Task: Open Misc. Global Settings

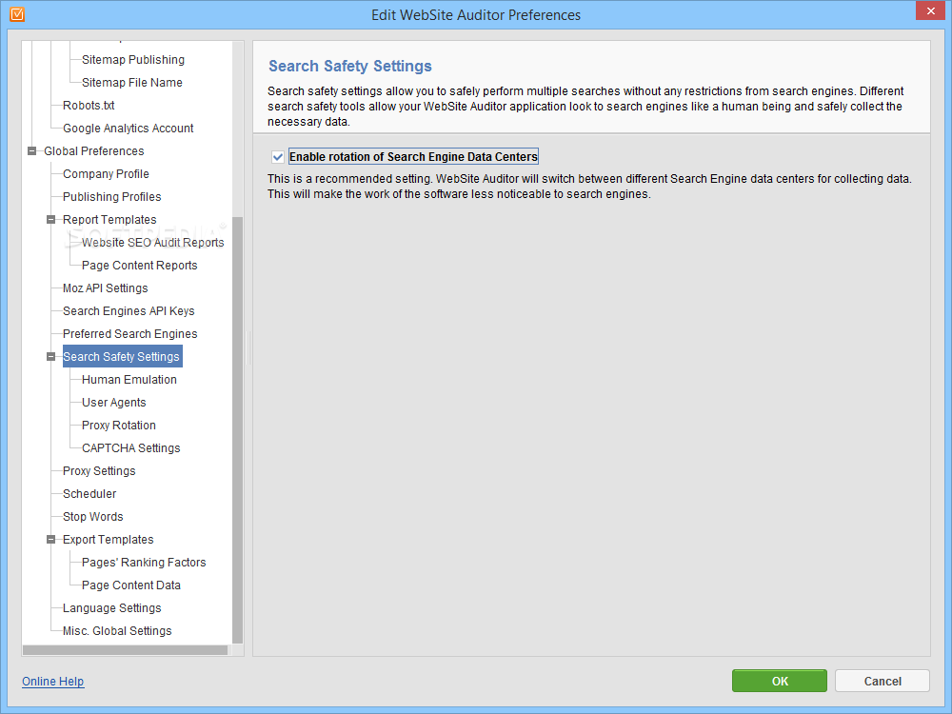Action: click(x=117, y=631)
